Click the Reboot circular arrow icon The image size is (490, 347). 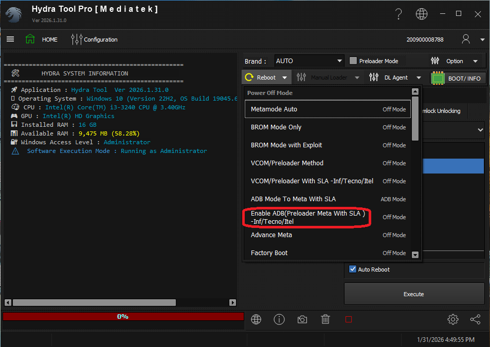(249, 77)
